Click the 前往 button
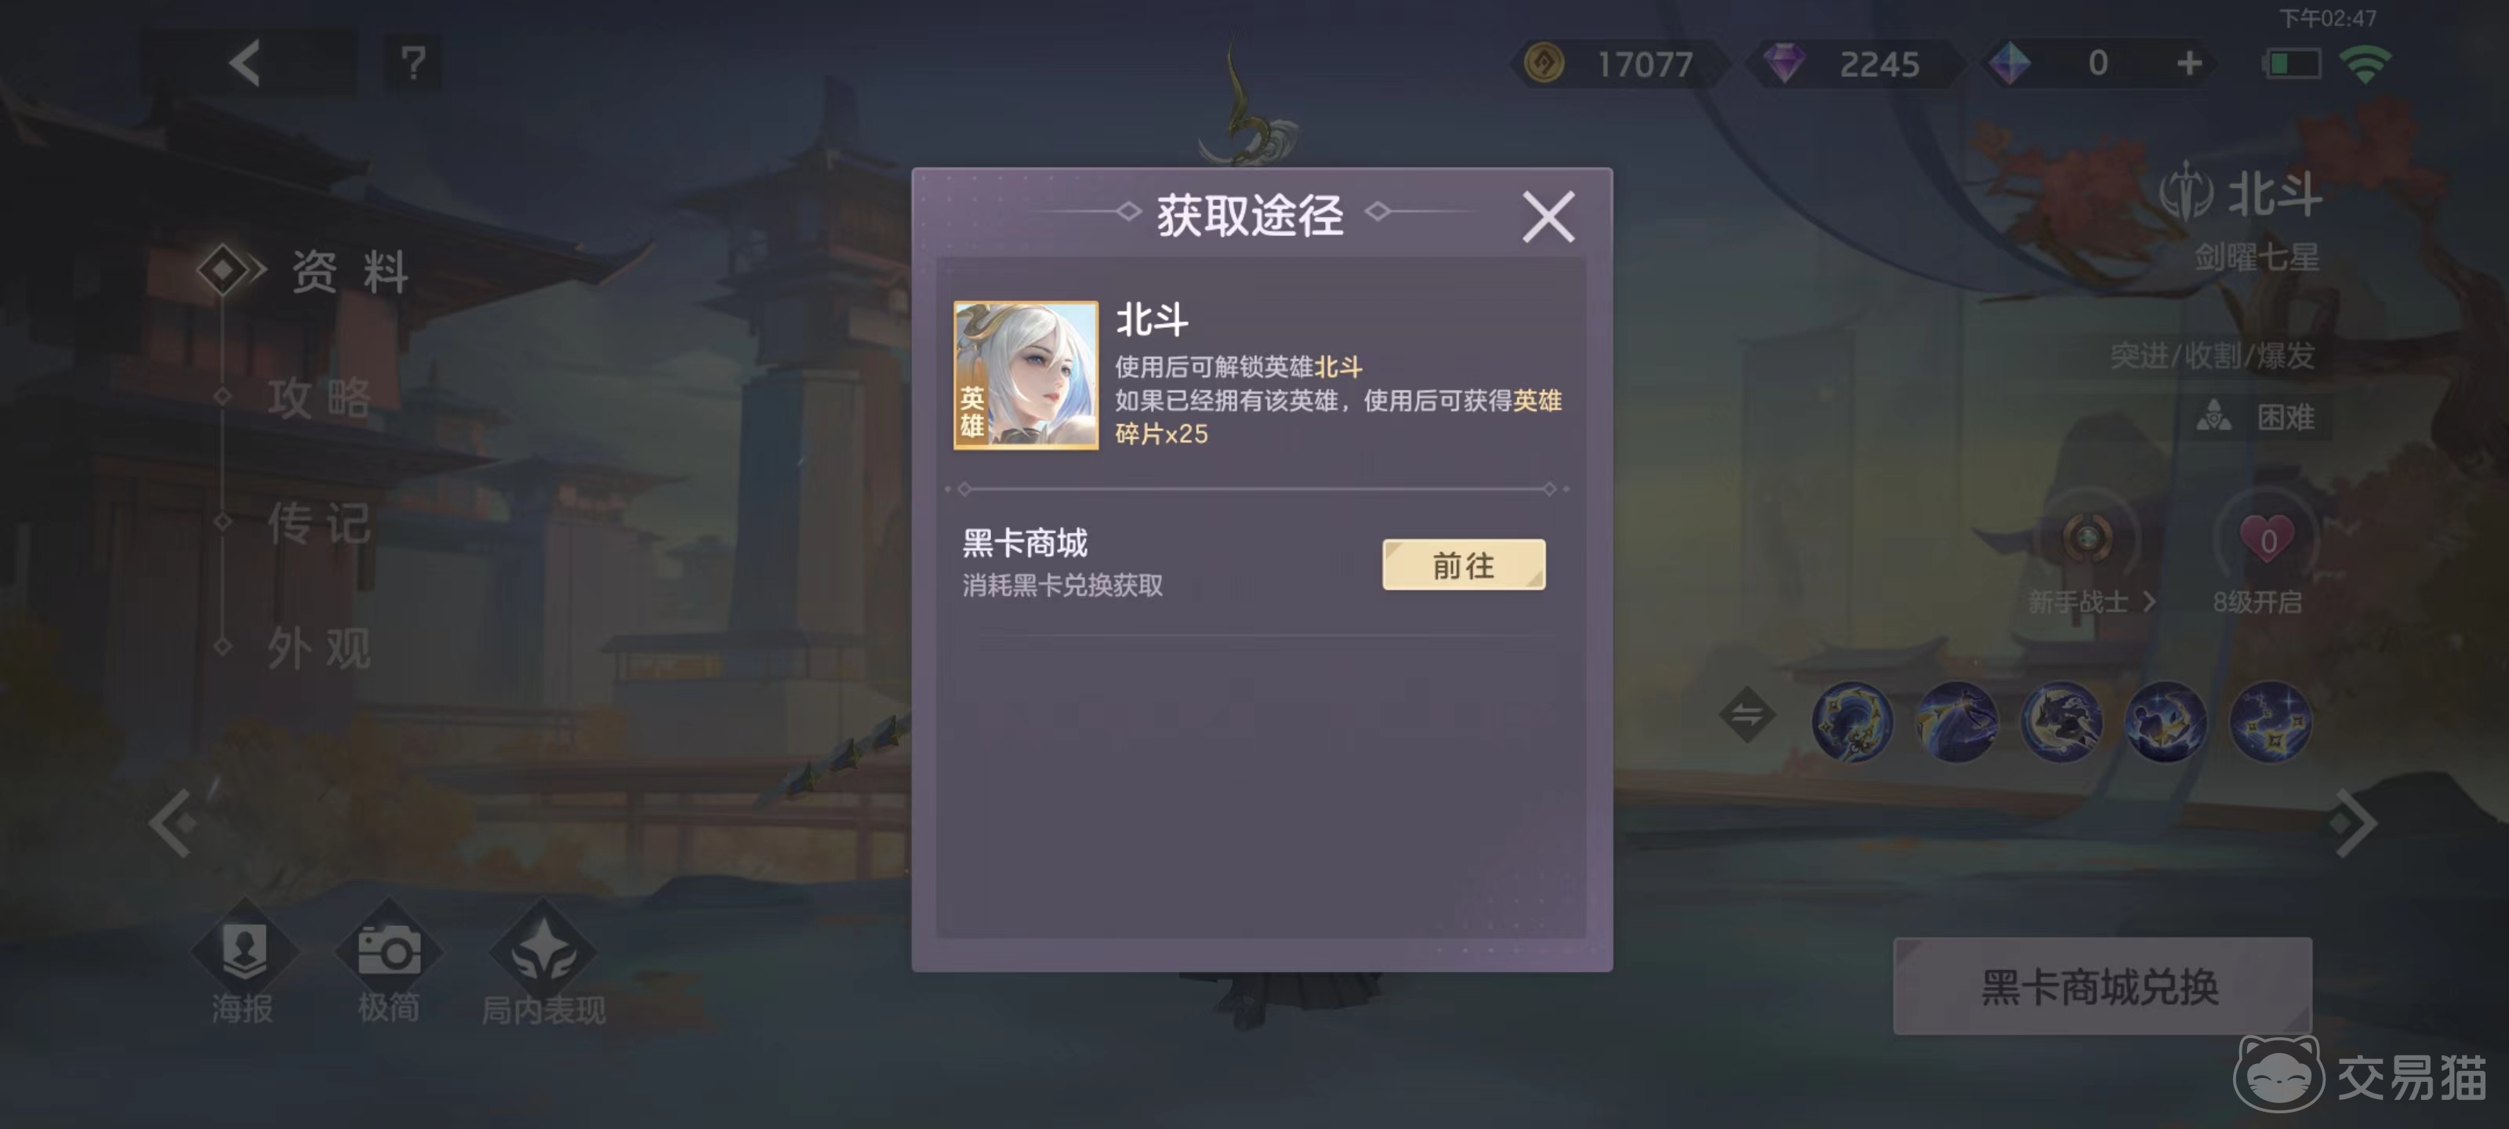Screen dimensions: 2509x1129 coord(1463,565)
